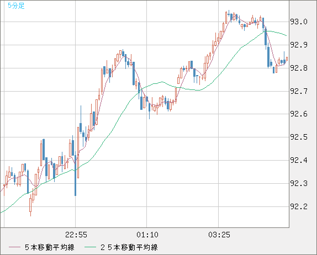
Task: Click the 92.5 price axis label
Action: (299, 137)
